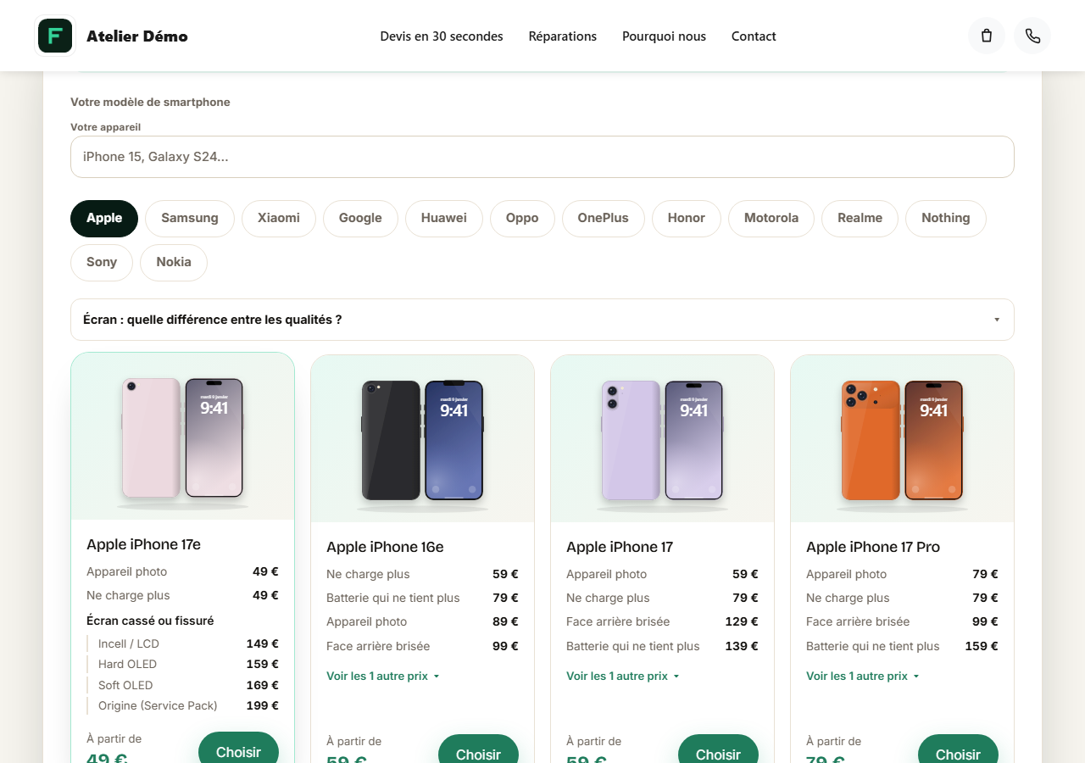
Task: Choose the Nokia brand chip
Action: pyautogui.click(x=174, y=262)
